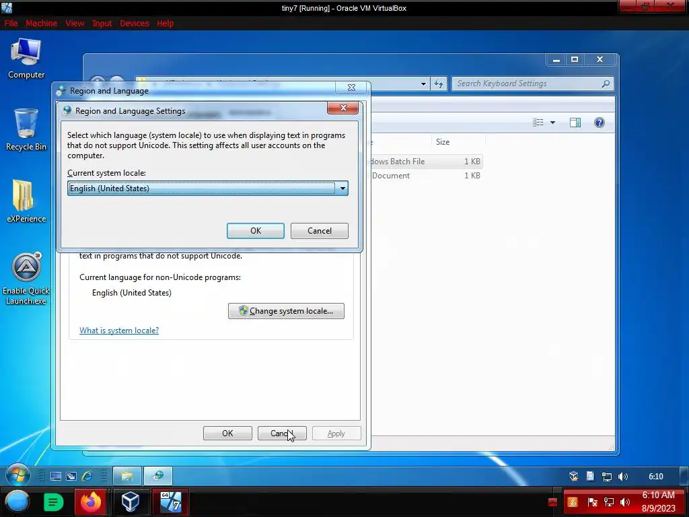Select Enable Quick Launch.exe desktop icon
This screenshot has height=517, width=689.
26,279
